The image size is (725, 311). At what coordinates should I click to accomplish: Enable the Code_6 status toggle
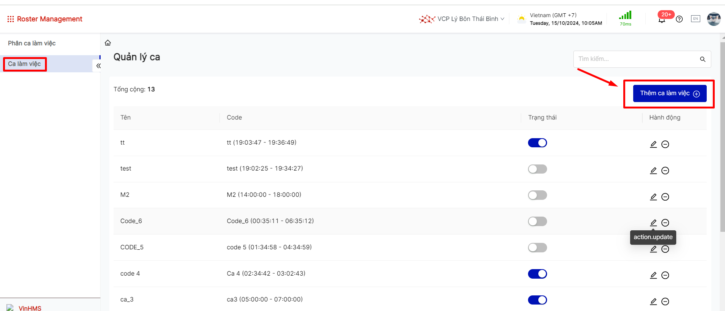tap(537, 222)
